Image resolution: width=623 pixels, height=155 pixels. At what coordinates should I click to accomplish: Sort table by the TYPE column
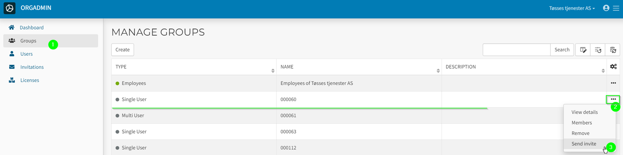[273, 71]
